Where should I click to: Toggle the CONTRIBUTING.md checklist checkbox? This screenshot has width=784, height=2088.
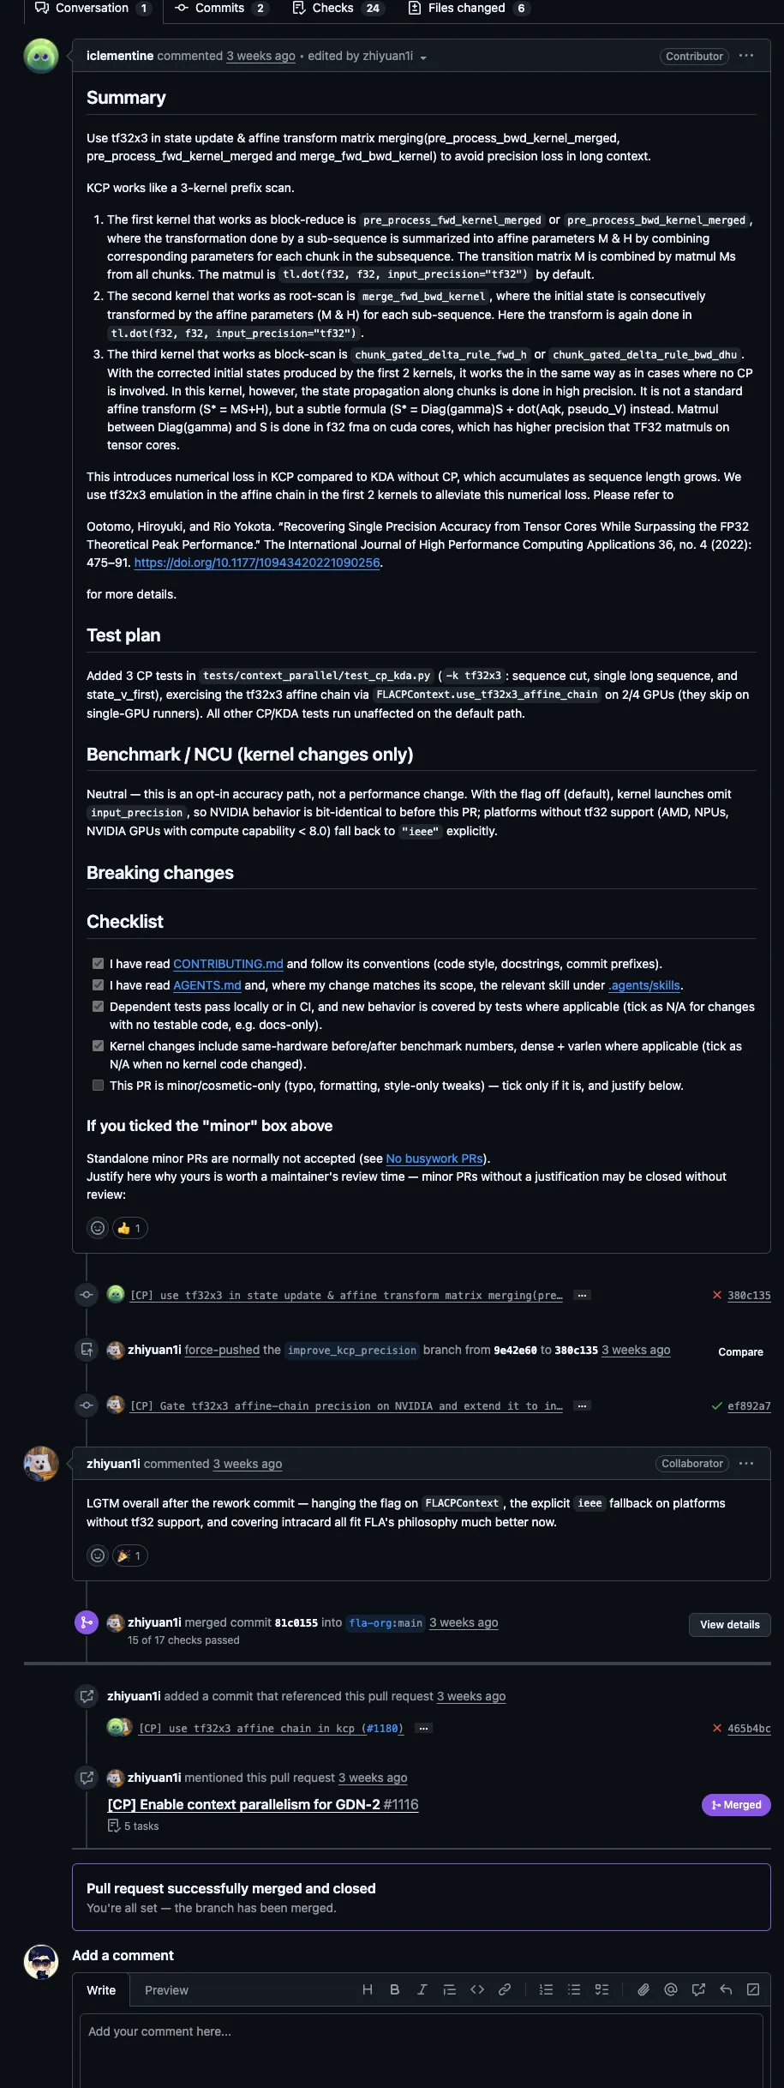coord(98,964)
